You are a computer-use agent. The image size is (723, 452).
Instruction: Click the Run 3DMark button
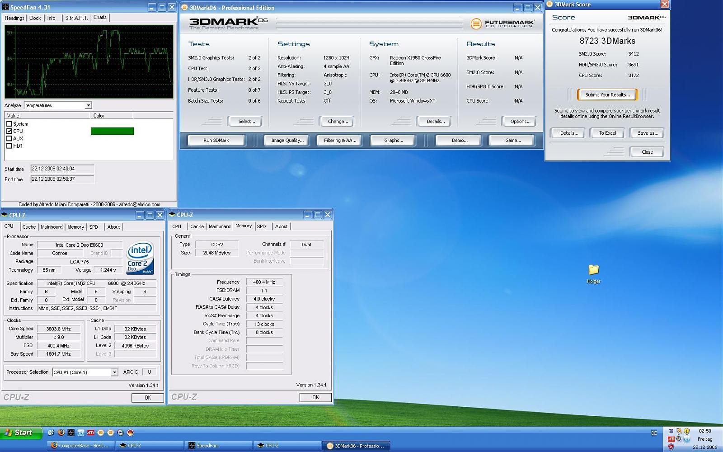click(x=216, y=141)
